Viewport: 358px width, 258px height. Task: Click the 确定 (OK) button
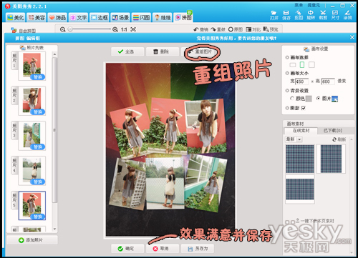point(127,249)
